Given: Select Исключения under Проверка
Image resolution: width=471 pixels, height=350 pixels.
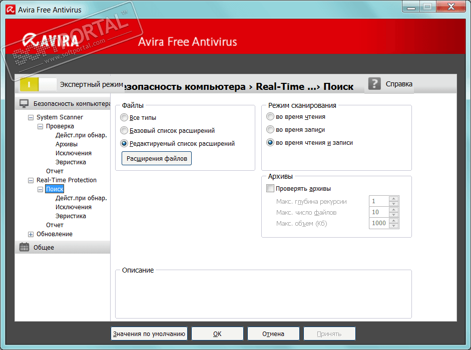Looking at the screenshot, I should (73, 153).
